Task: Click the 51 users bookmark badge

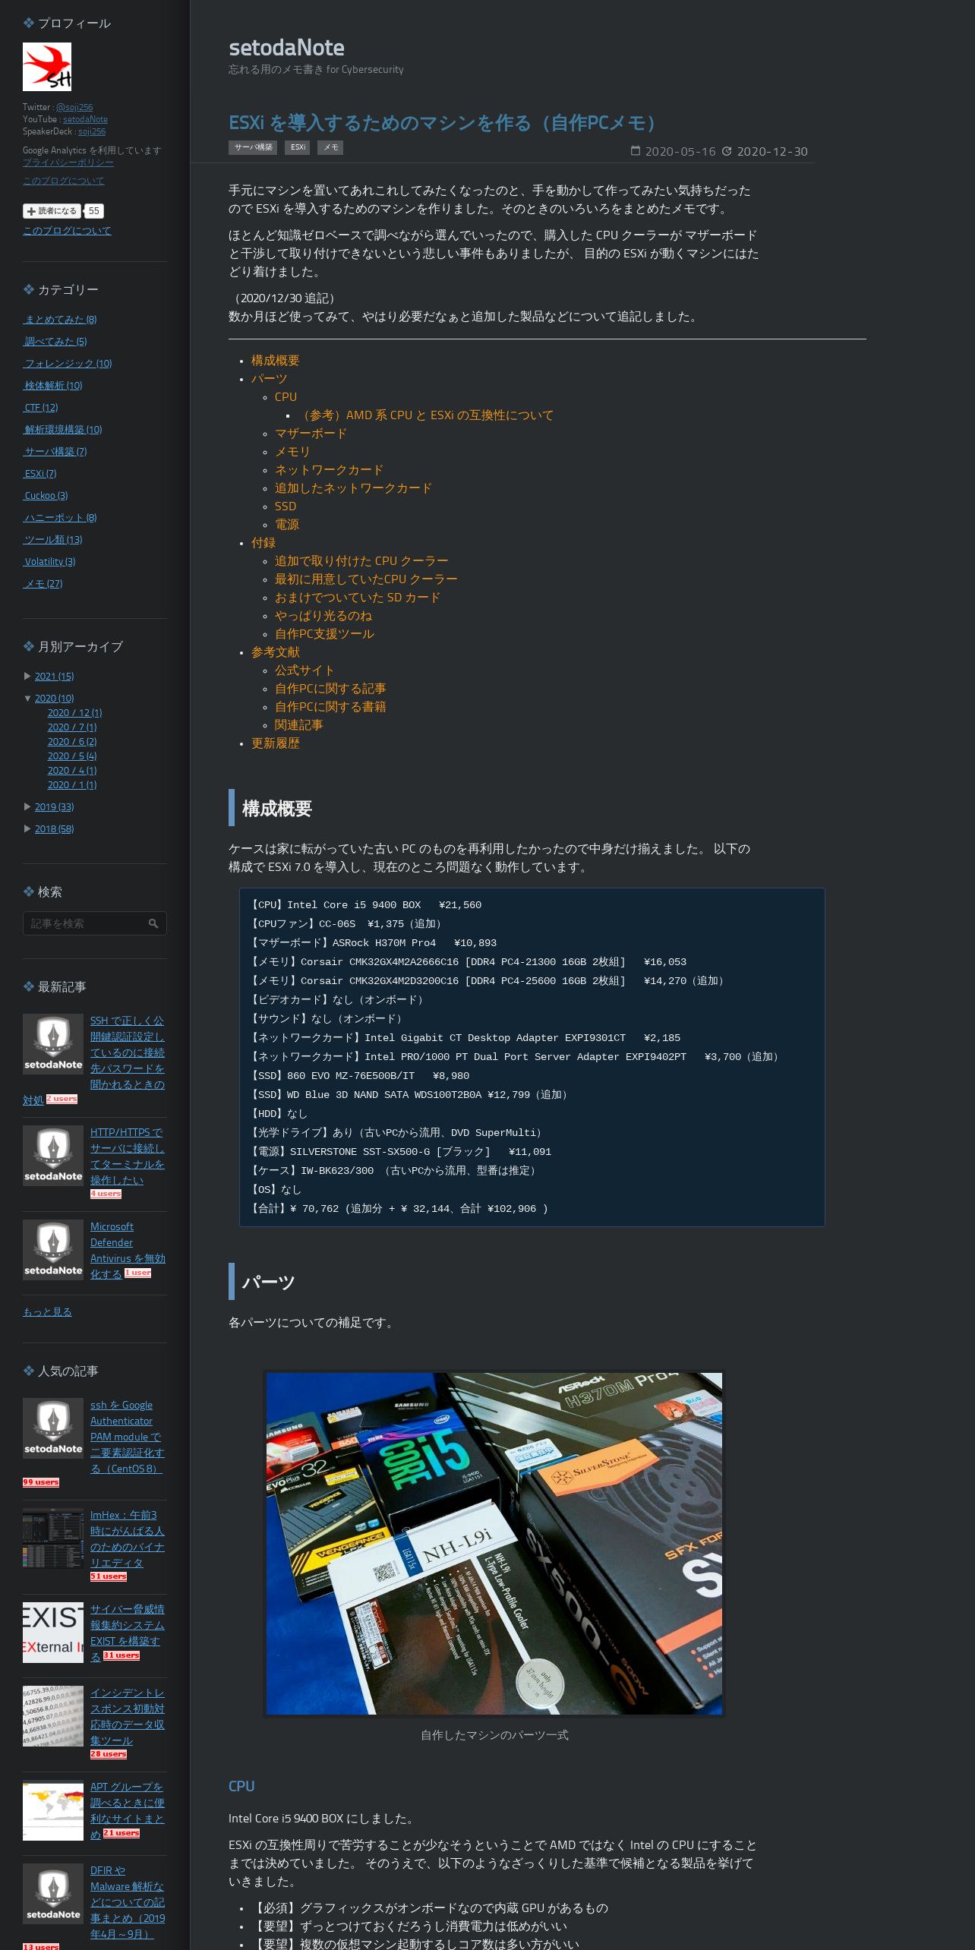Action: pyautogui.click(x=109, y=1576)
